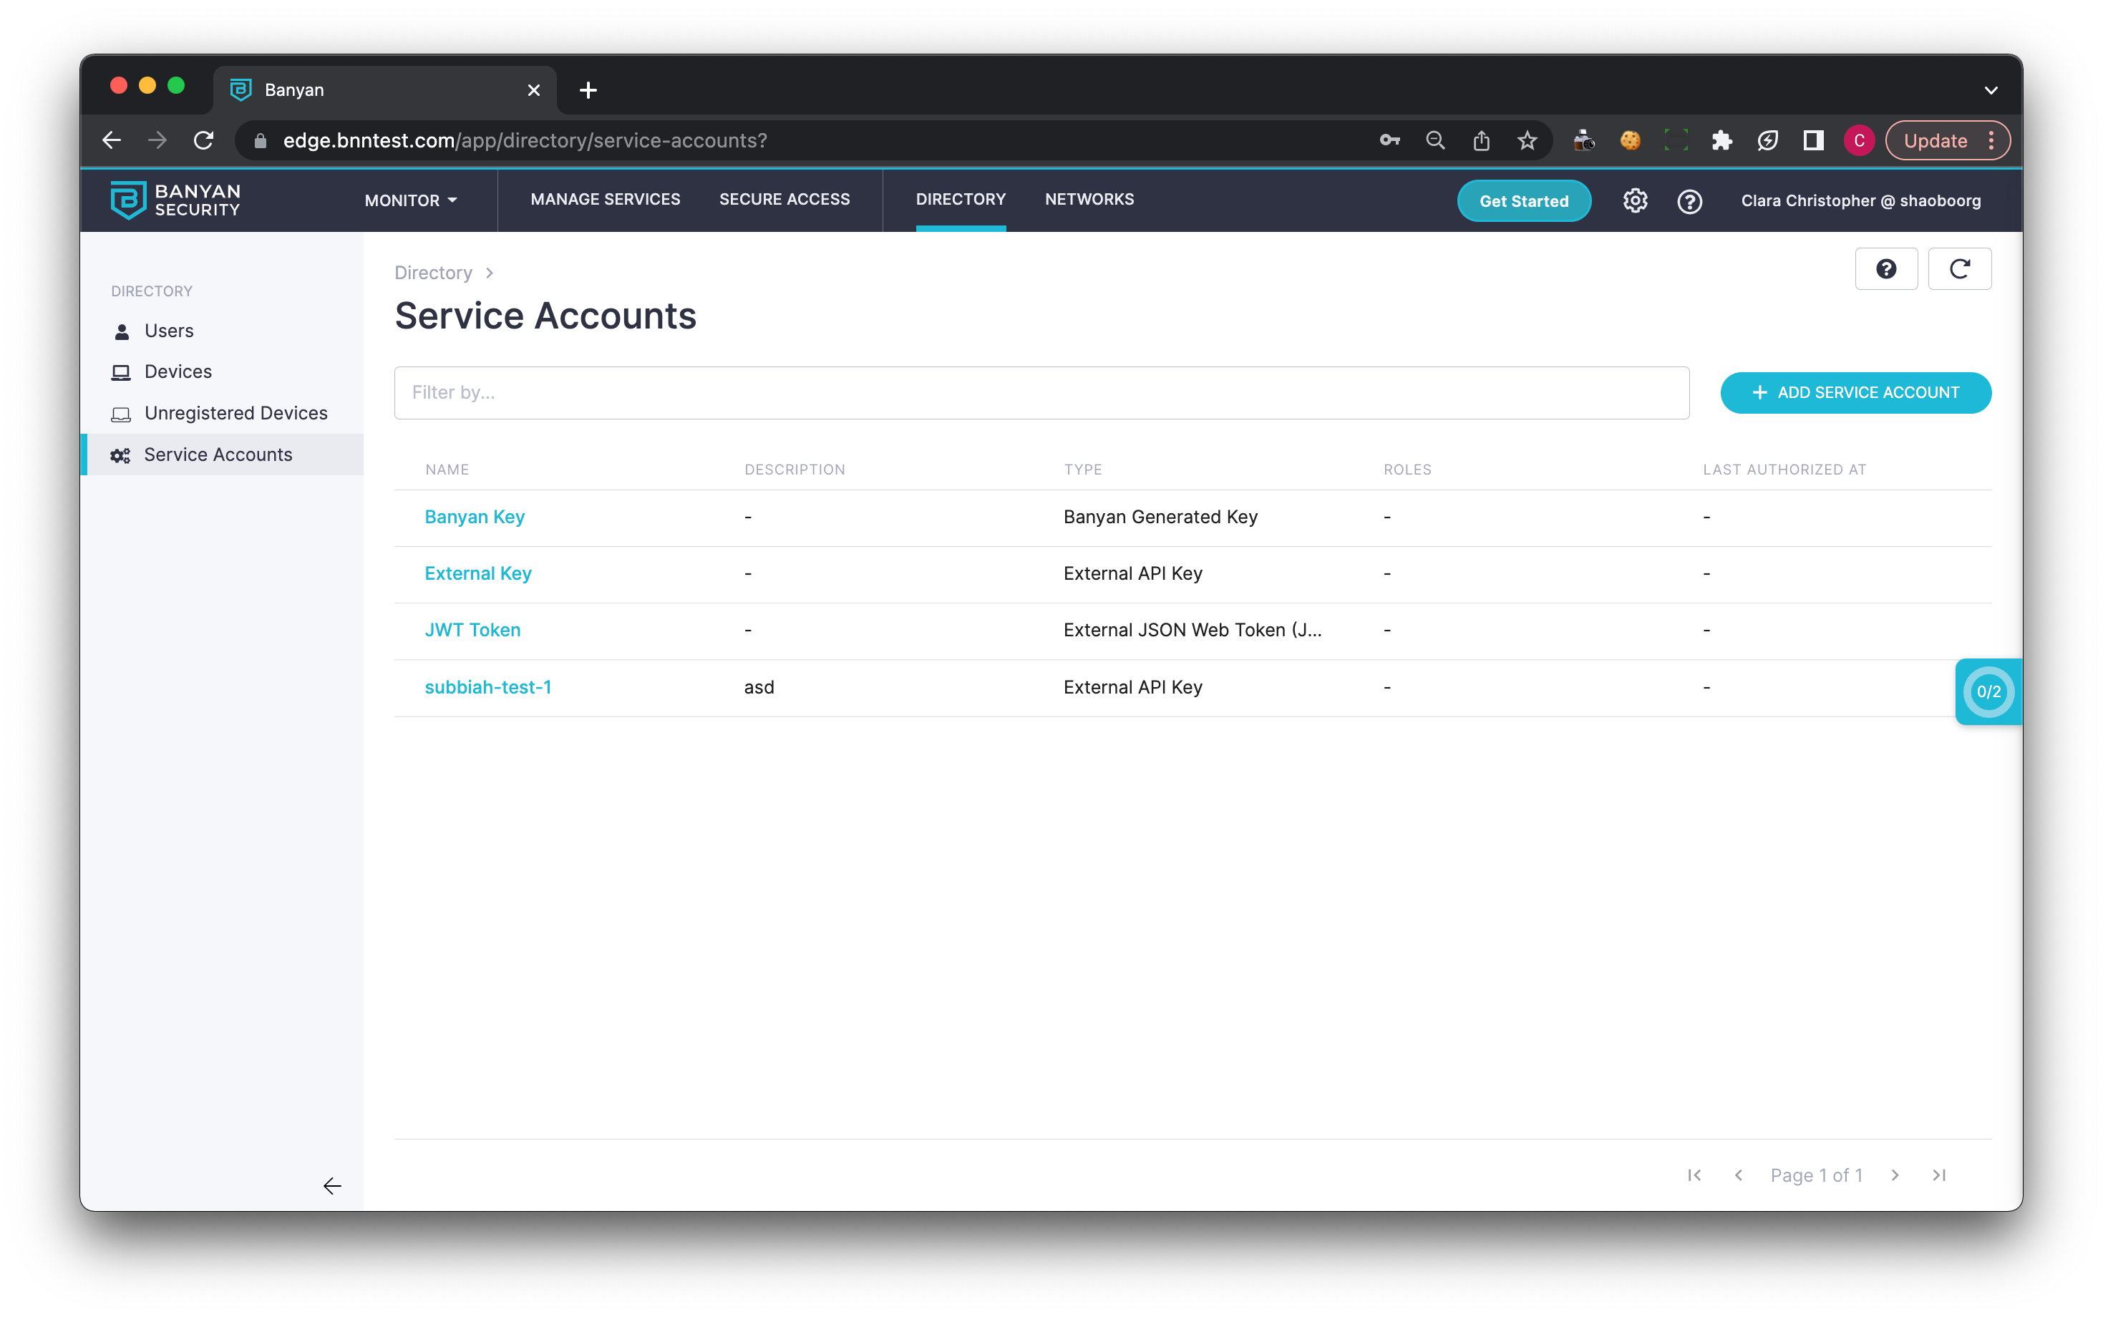Open the subbiah-test-1 service account
The width and height of the screenshot is (2103, 1317).
click(x=487, y=687)
